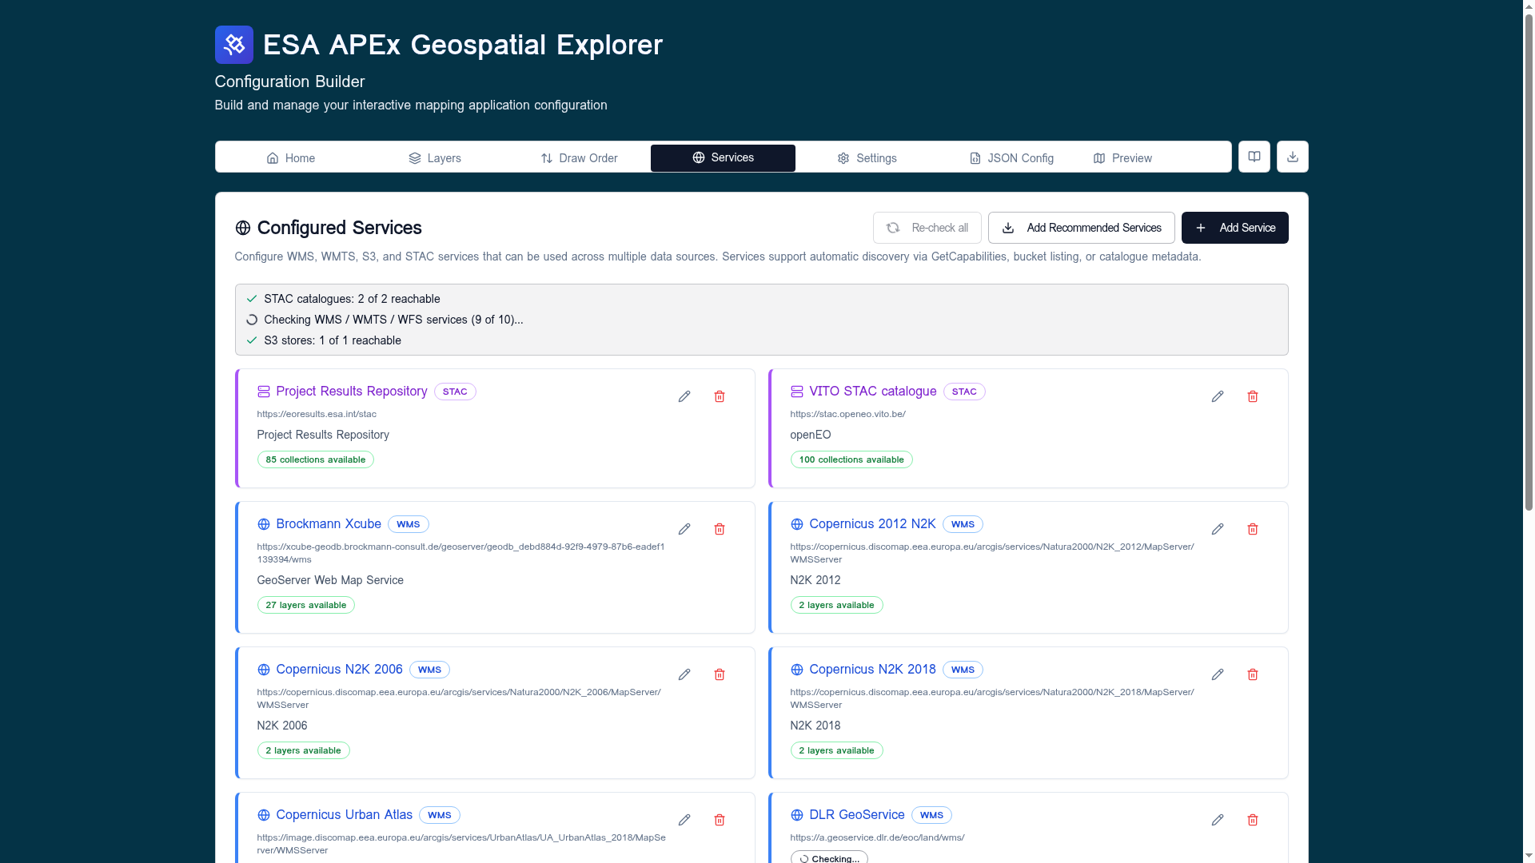
Task: Go to the Home tab
Action: pyautogui.click(x=291, y=158)
